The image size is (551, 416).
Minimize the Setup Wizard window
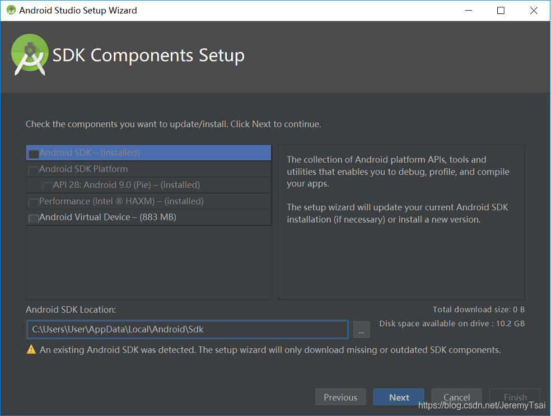click(469, 11)
